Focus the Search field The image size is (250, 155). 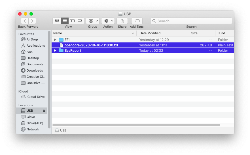[191, 21]
